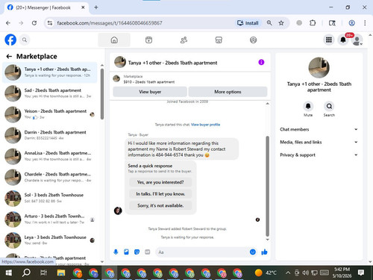Click the conversation list scrollbar

coord(102,94)
